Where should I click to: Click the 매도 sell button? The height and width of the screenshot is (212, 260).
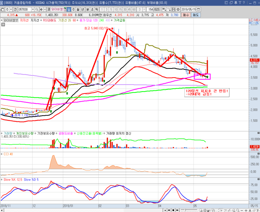(x=196, y=15)
